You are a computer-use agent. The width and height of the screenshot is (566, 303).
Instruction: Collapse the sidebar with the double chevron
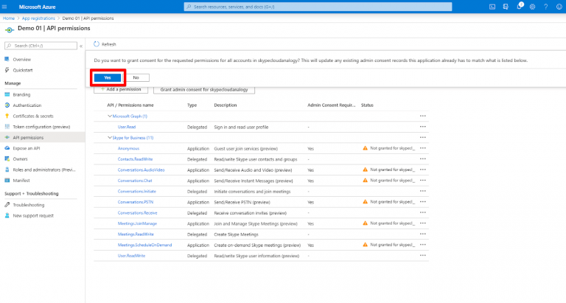click(81, 46)
